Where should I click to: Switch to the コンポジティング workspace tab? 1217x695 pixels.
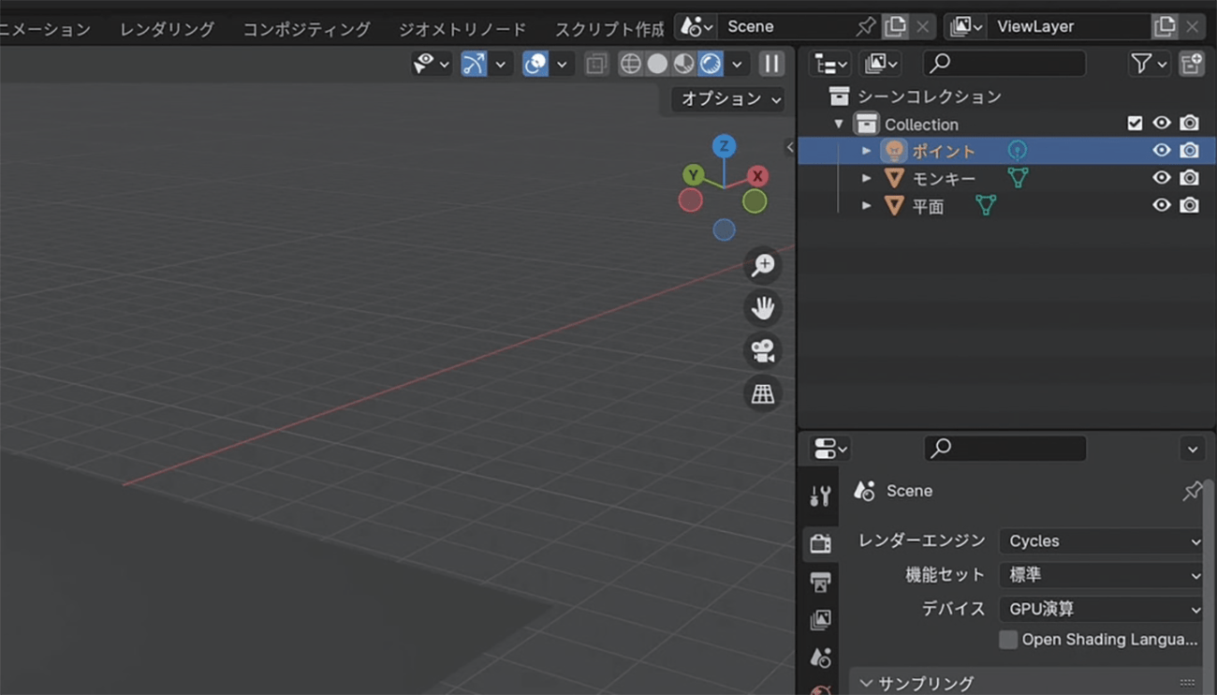point(306,29)
